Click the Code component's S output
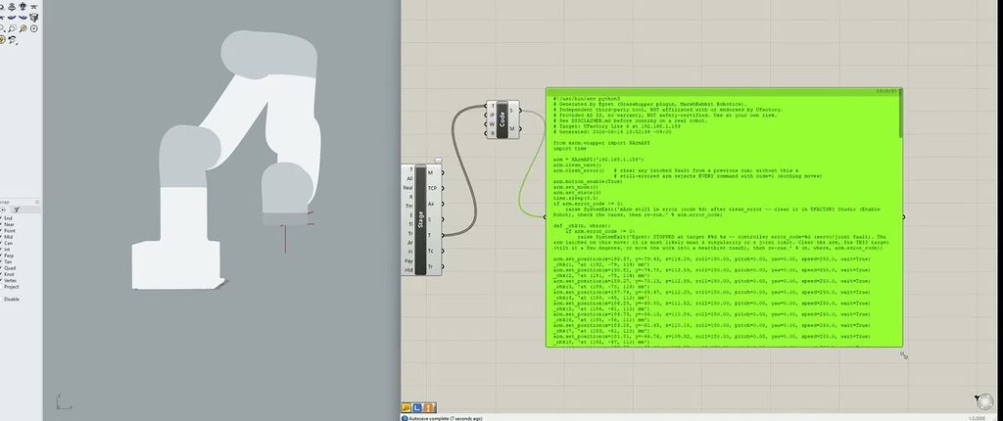 [x=511, y=110]
